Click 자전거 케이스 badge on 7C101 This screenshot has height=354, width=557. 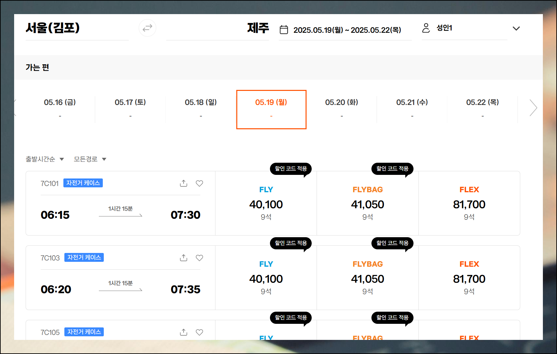coord(83,183)
